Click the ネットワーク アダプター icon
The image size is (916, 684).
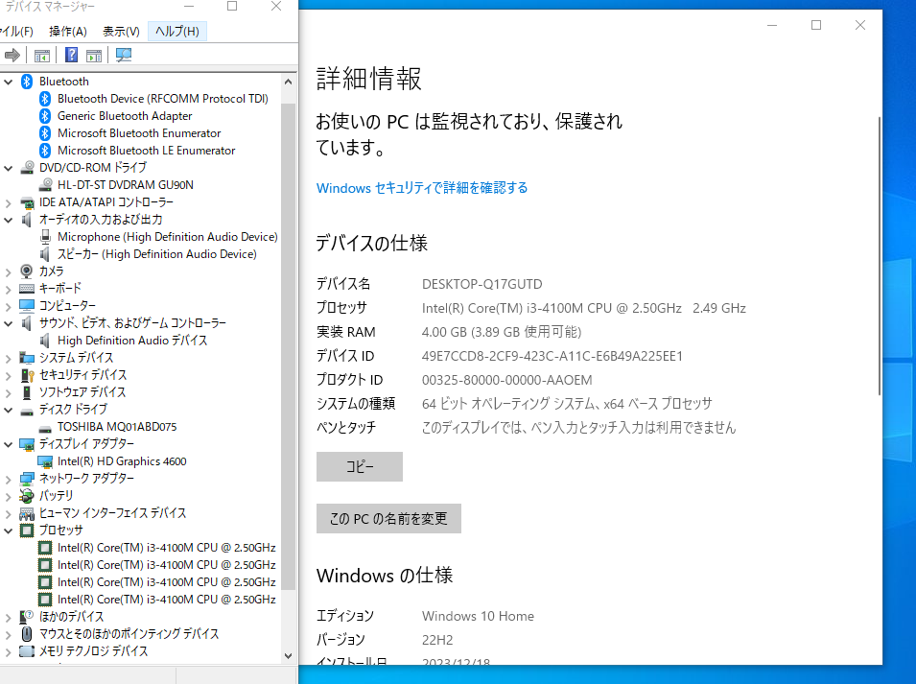(27, 479)
